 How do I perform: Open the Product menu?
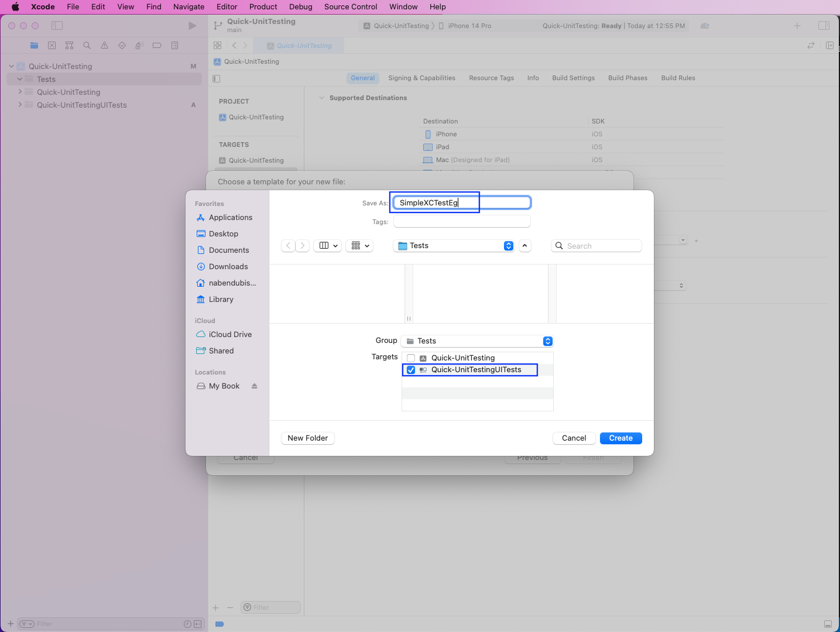[x=263, y=6]
